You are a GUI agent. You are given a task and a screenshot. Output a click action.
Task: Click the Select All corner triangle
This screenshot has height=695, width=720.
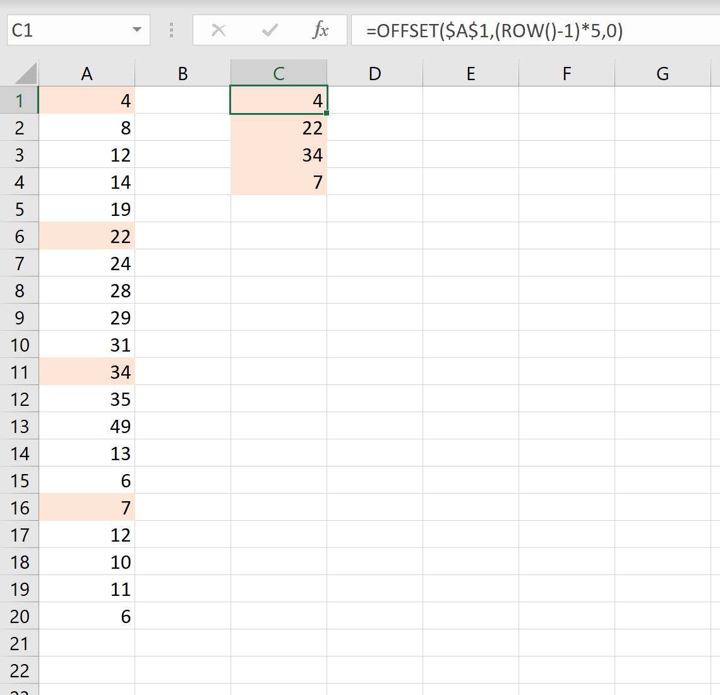point(25,73)
